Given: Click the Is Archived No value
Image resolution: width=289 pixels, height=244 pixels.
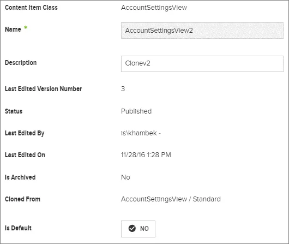Looking at the screenshot, I should tap(125, 177).
